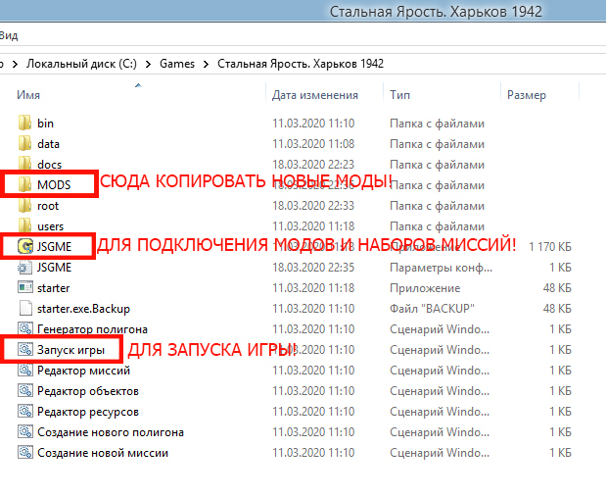Sort by Дата изменения column header
This screenshot has height=497, width=606.
(x=315, y=95)
